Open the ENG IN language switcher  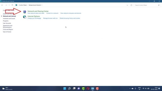(139, 88)
